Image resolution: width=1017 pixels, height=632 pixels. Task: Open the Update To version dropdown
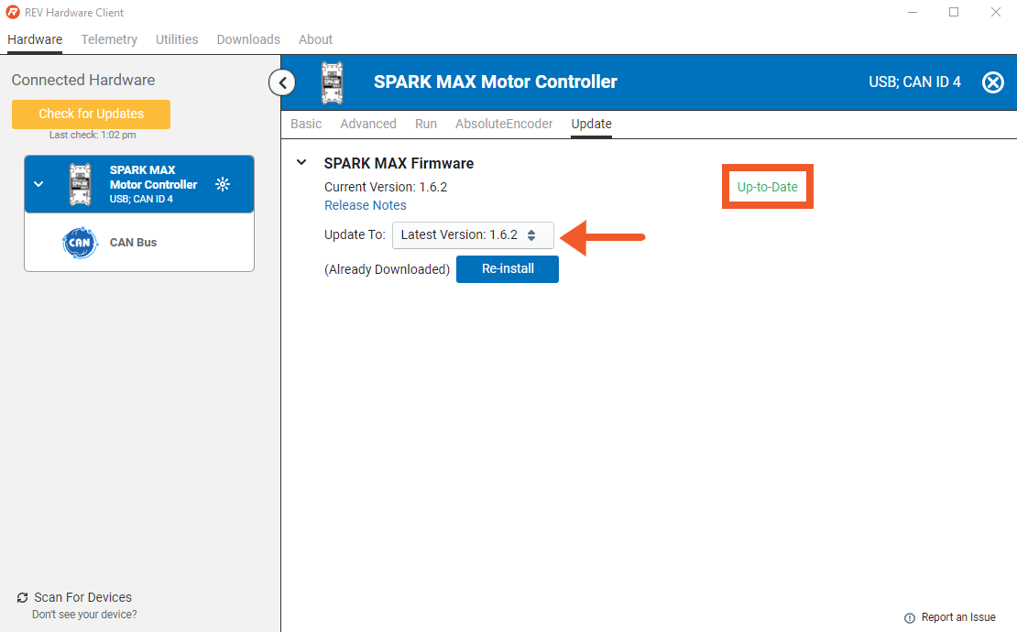[x=473, y=235]
